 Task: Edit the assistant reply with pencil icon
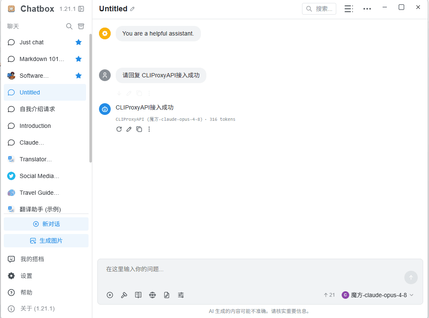(x=129, y=129)
